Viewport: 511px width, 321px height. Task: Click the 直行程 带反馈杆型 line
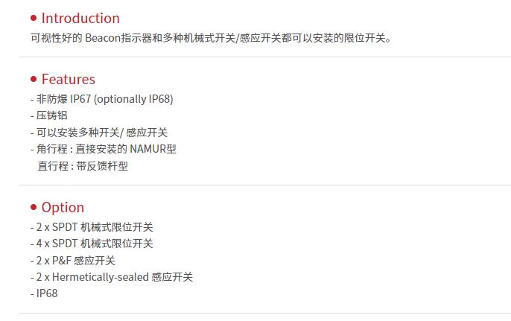pyautogui.click(x=83, y=166)
